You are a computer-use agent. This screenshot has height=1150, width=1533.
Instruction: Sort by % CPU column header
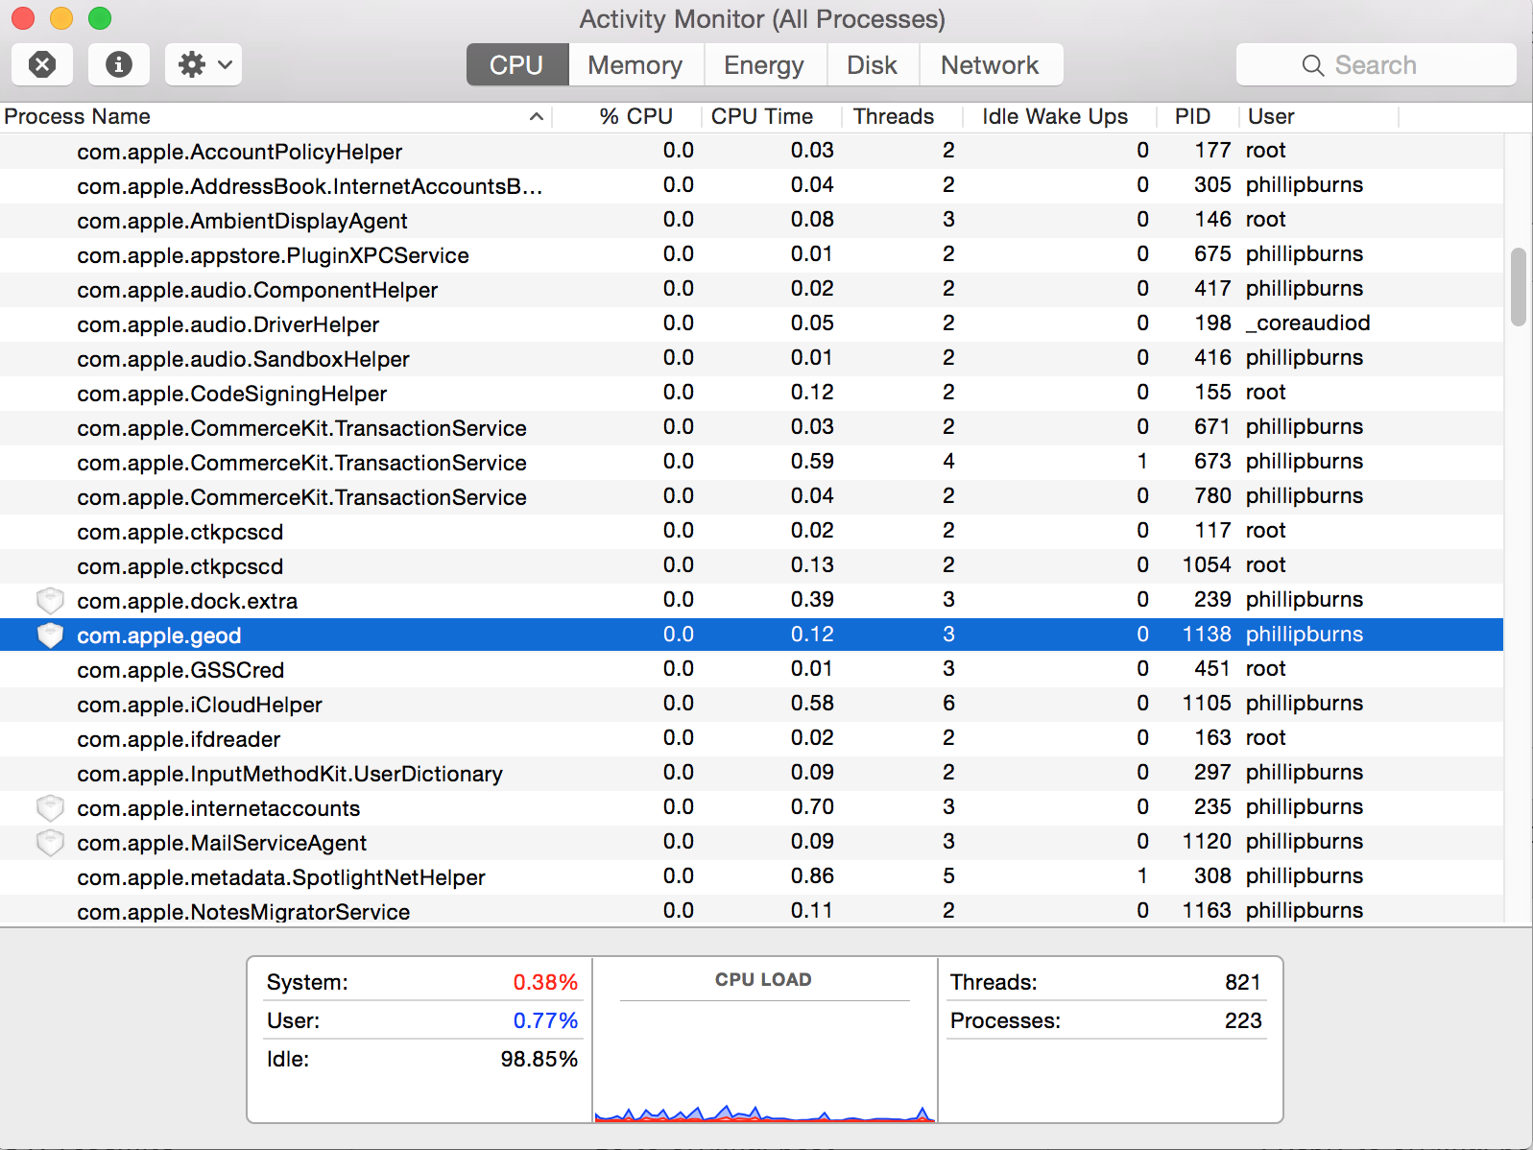coord(627,116)
